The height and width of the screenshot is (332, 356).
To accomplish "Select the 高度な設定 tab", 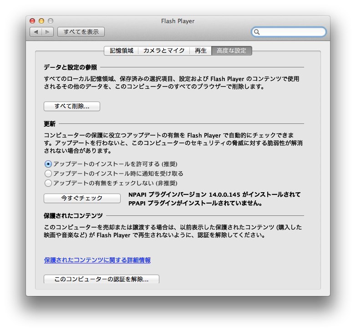I will tap(232, 51).
